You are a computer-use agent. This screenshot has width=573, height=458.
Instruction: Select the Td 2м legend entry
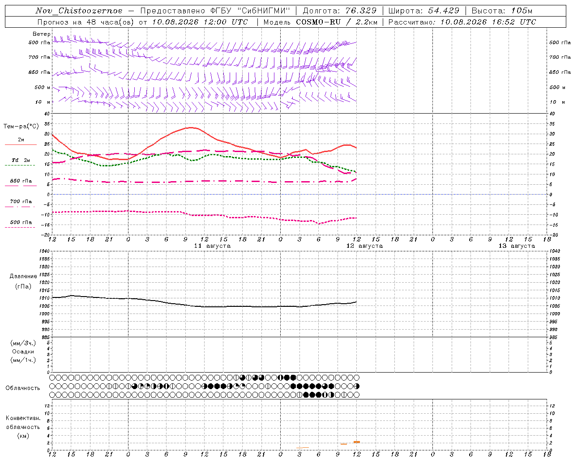tap(21, 161)
